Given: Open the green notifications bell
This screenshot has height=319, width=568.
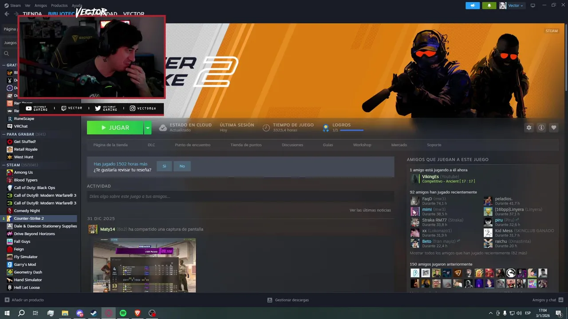Looking at the screenshot, I should click(489, 5).
